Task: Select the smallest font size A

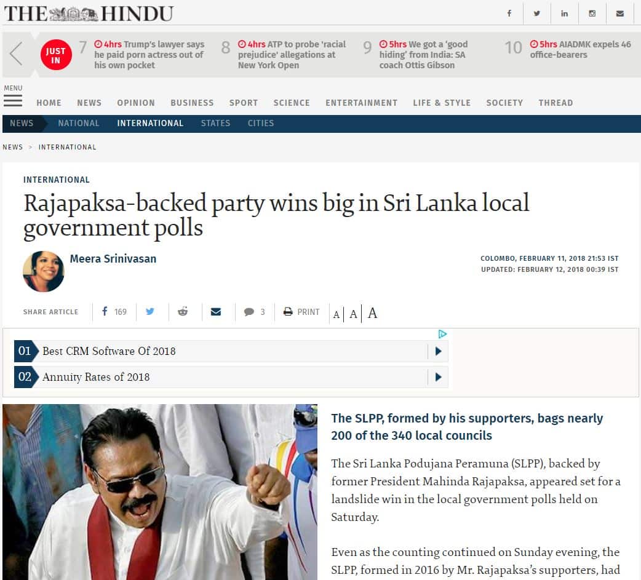Action: coord(336,314)
